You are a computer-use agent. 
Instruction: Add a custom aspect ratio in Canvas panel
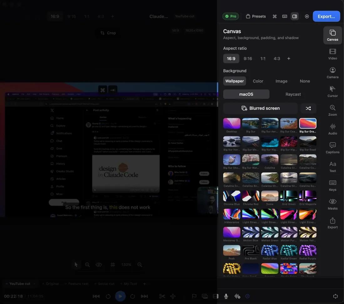coord(289,58)
